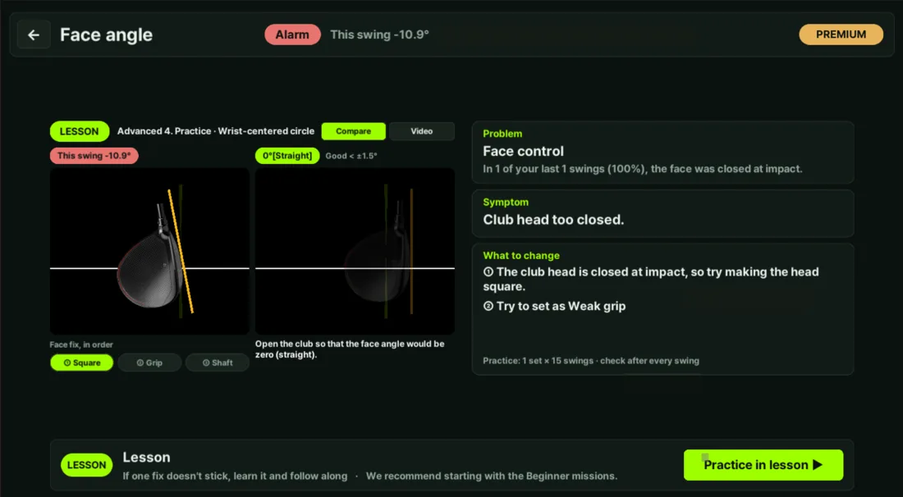The width and height of the screenshot is (903, 497).
Task: Click 'Club head too closed.' symptom text
Action: pos(553,220)
